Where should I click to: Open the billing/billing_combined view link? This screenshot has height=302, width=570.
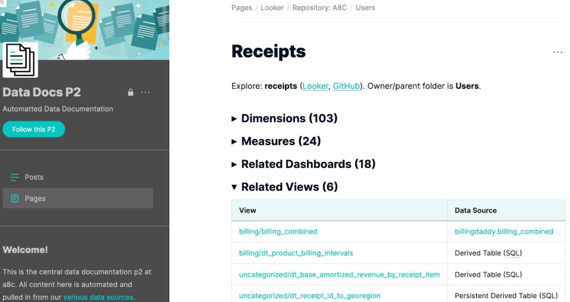coord(278,231)
